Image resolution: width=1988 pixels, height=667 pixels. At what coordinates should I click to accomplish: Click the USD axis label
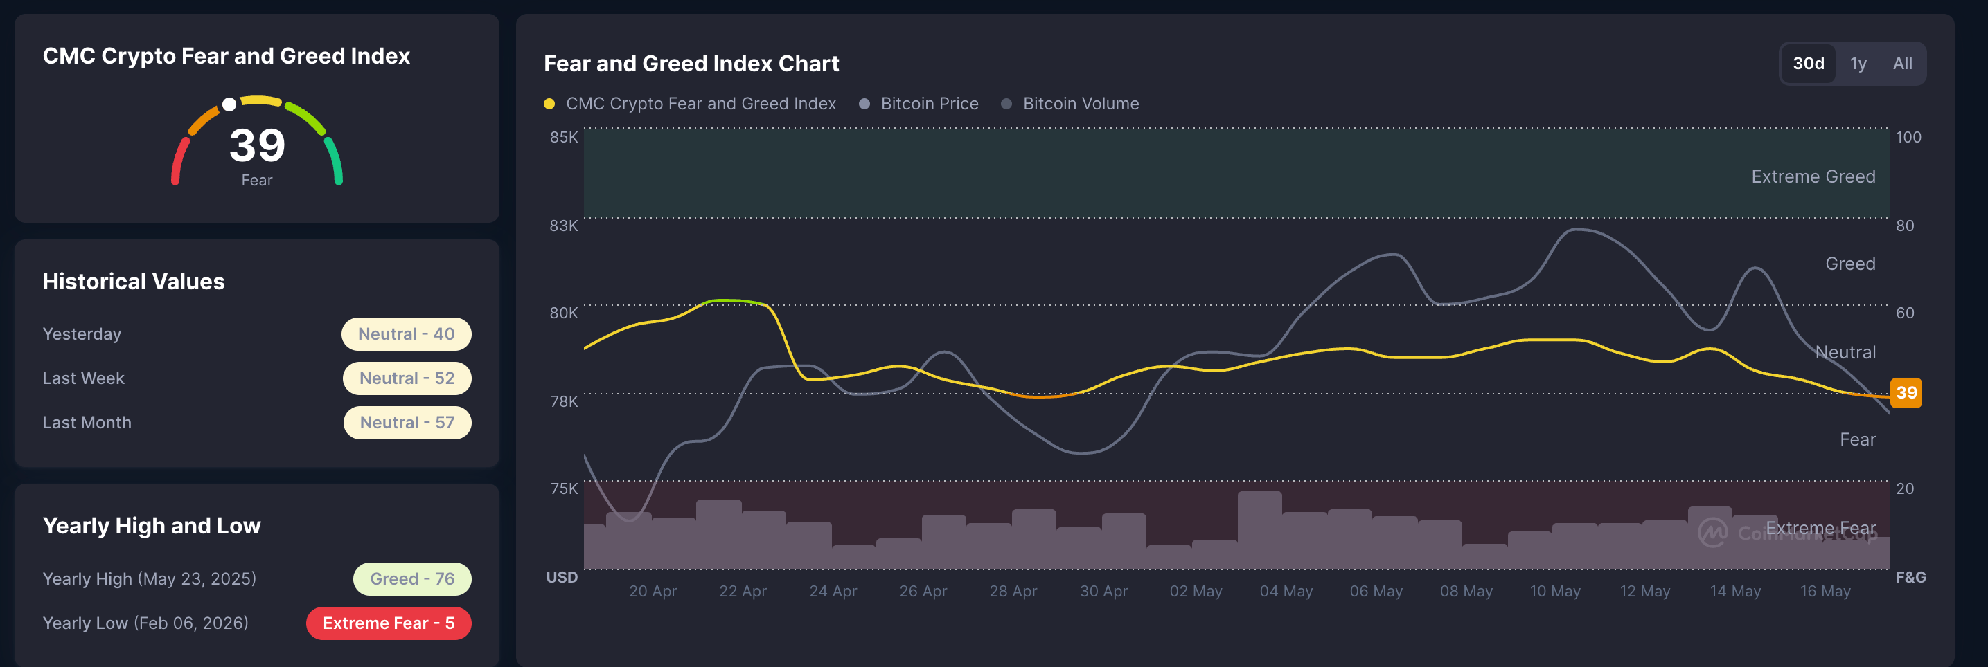(x=562, y=577)
